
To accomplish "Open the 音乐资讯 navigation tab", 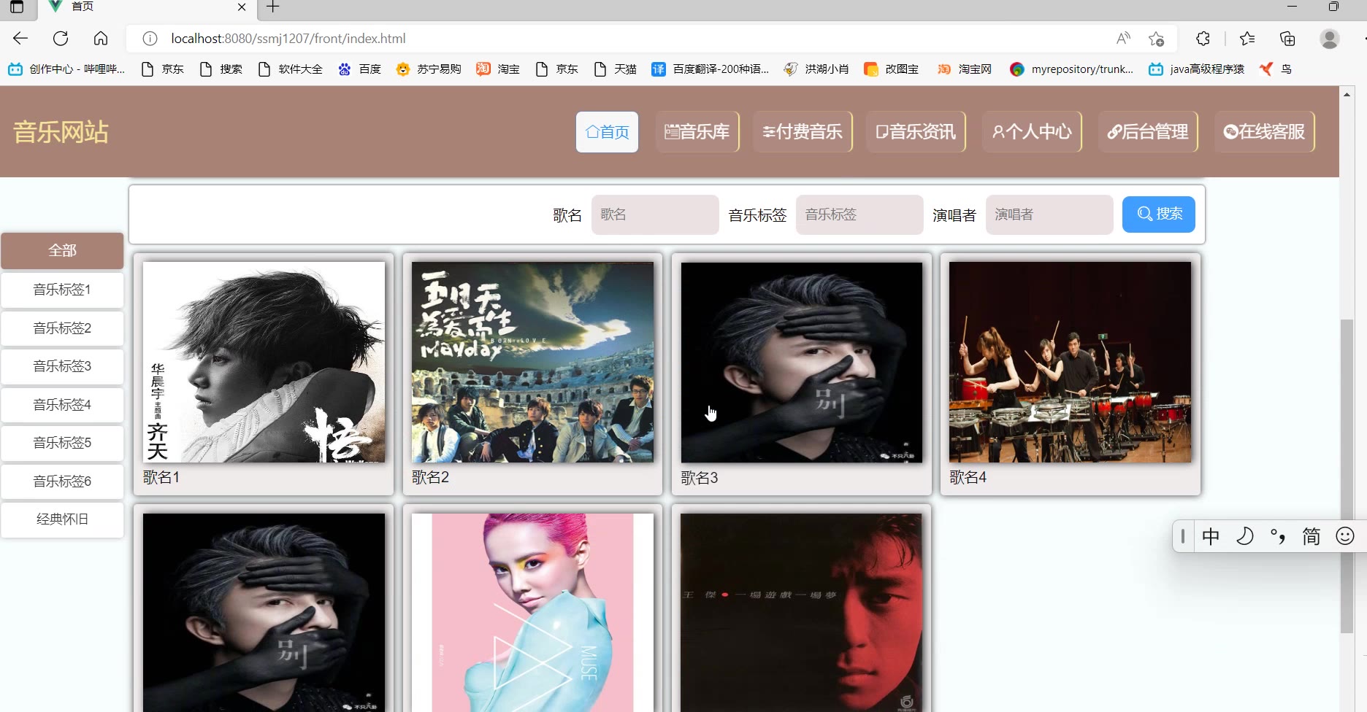I will 916,132.
